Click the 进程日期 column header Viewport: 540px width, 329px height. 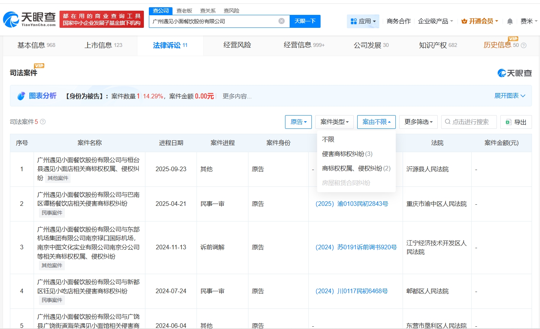pos(171,143)
